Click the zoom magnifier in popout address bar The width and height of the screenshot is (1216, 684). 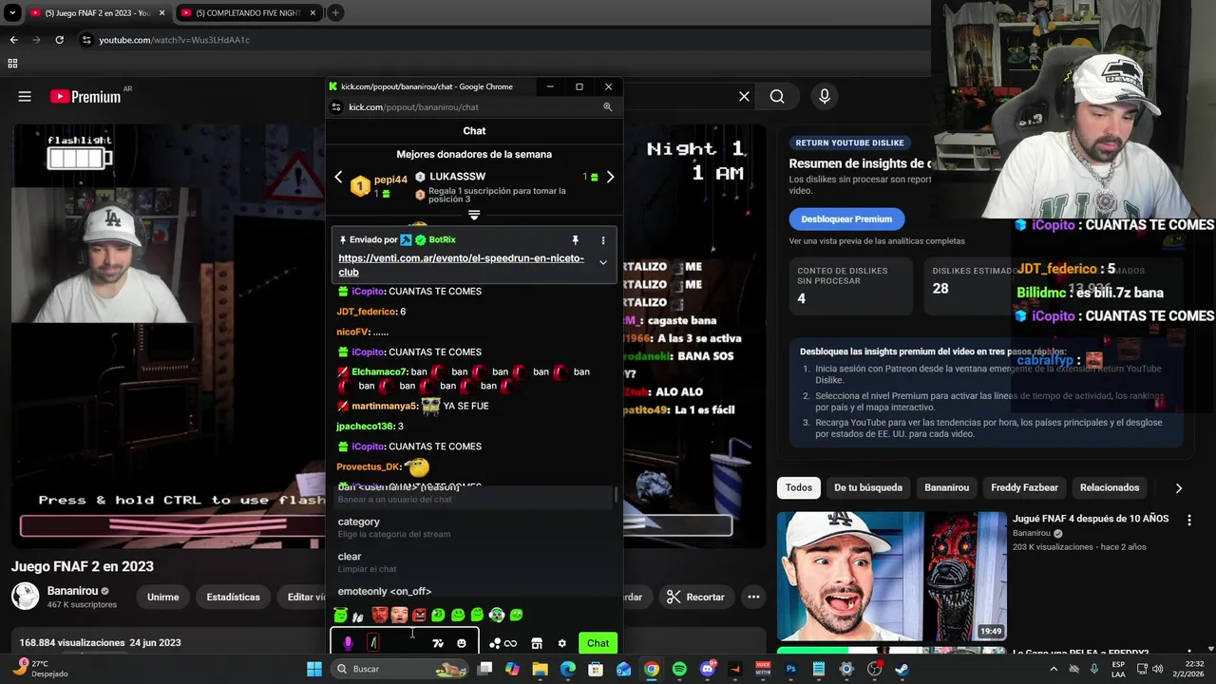[608, 107]
